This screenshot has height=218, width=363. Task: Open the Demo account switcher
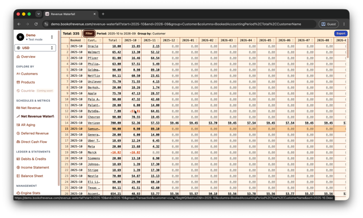click(35, 37)
